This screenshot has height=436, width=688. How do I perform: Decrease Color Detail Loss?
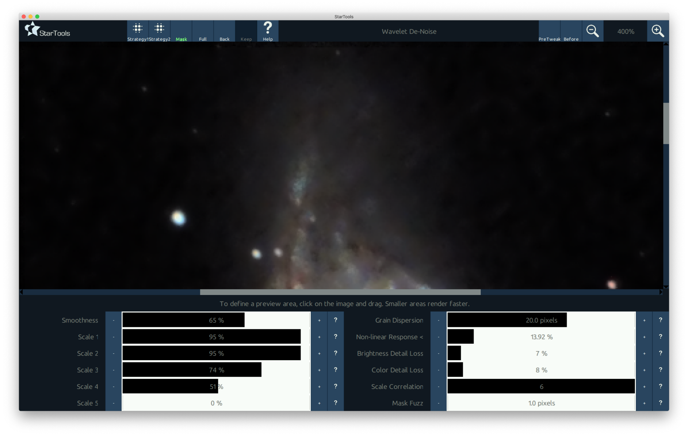pyautogui.click(x=438, y=370)
